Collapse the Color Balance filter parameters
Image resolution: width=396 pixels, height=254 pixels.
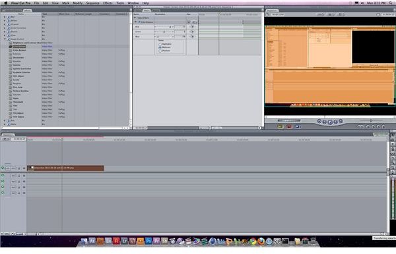coord(136,22)
